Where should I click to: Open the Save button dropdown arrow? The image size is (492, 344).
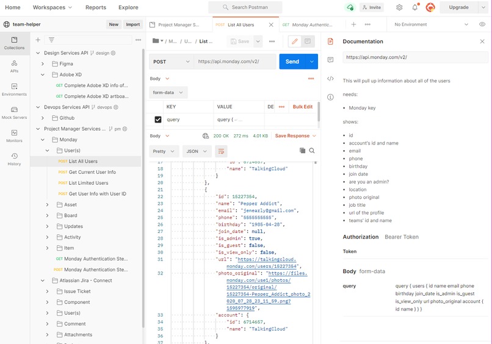[x=258, y=41]
